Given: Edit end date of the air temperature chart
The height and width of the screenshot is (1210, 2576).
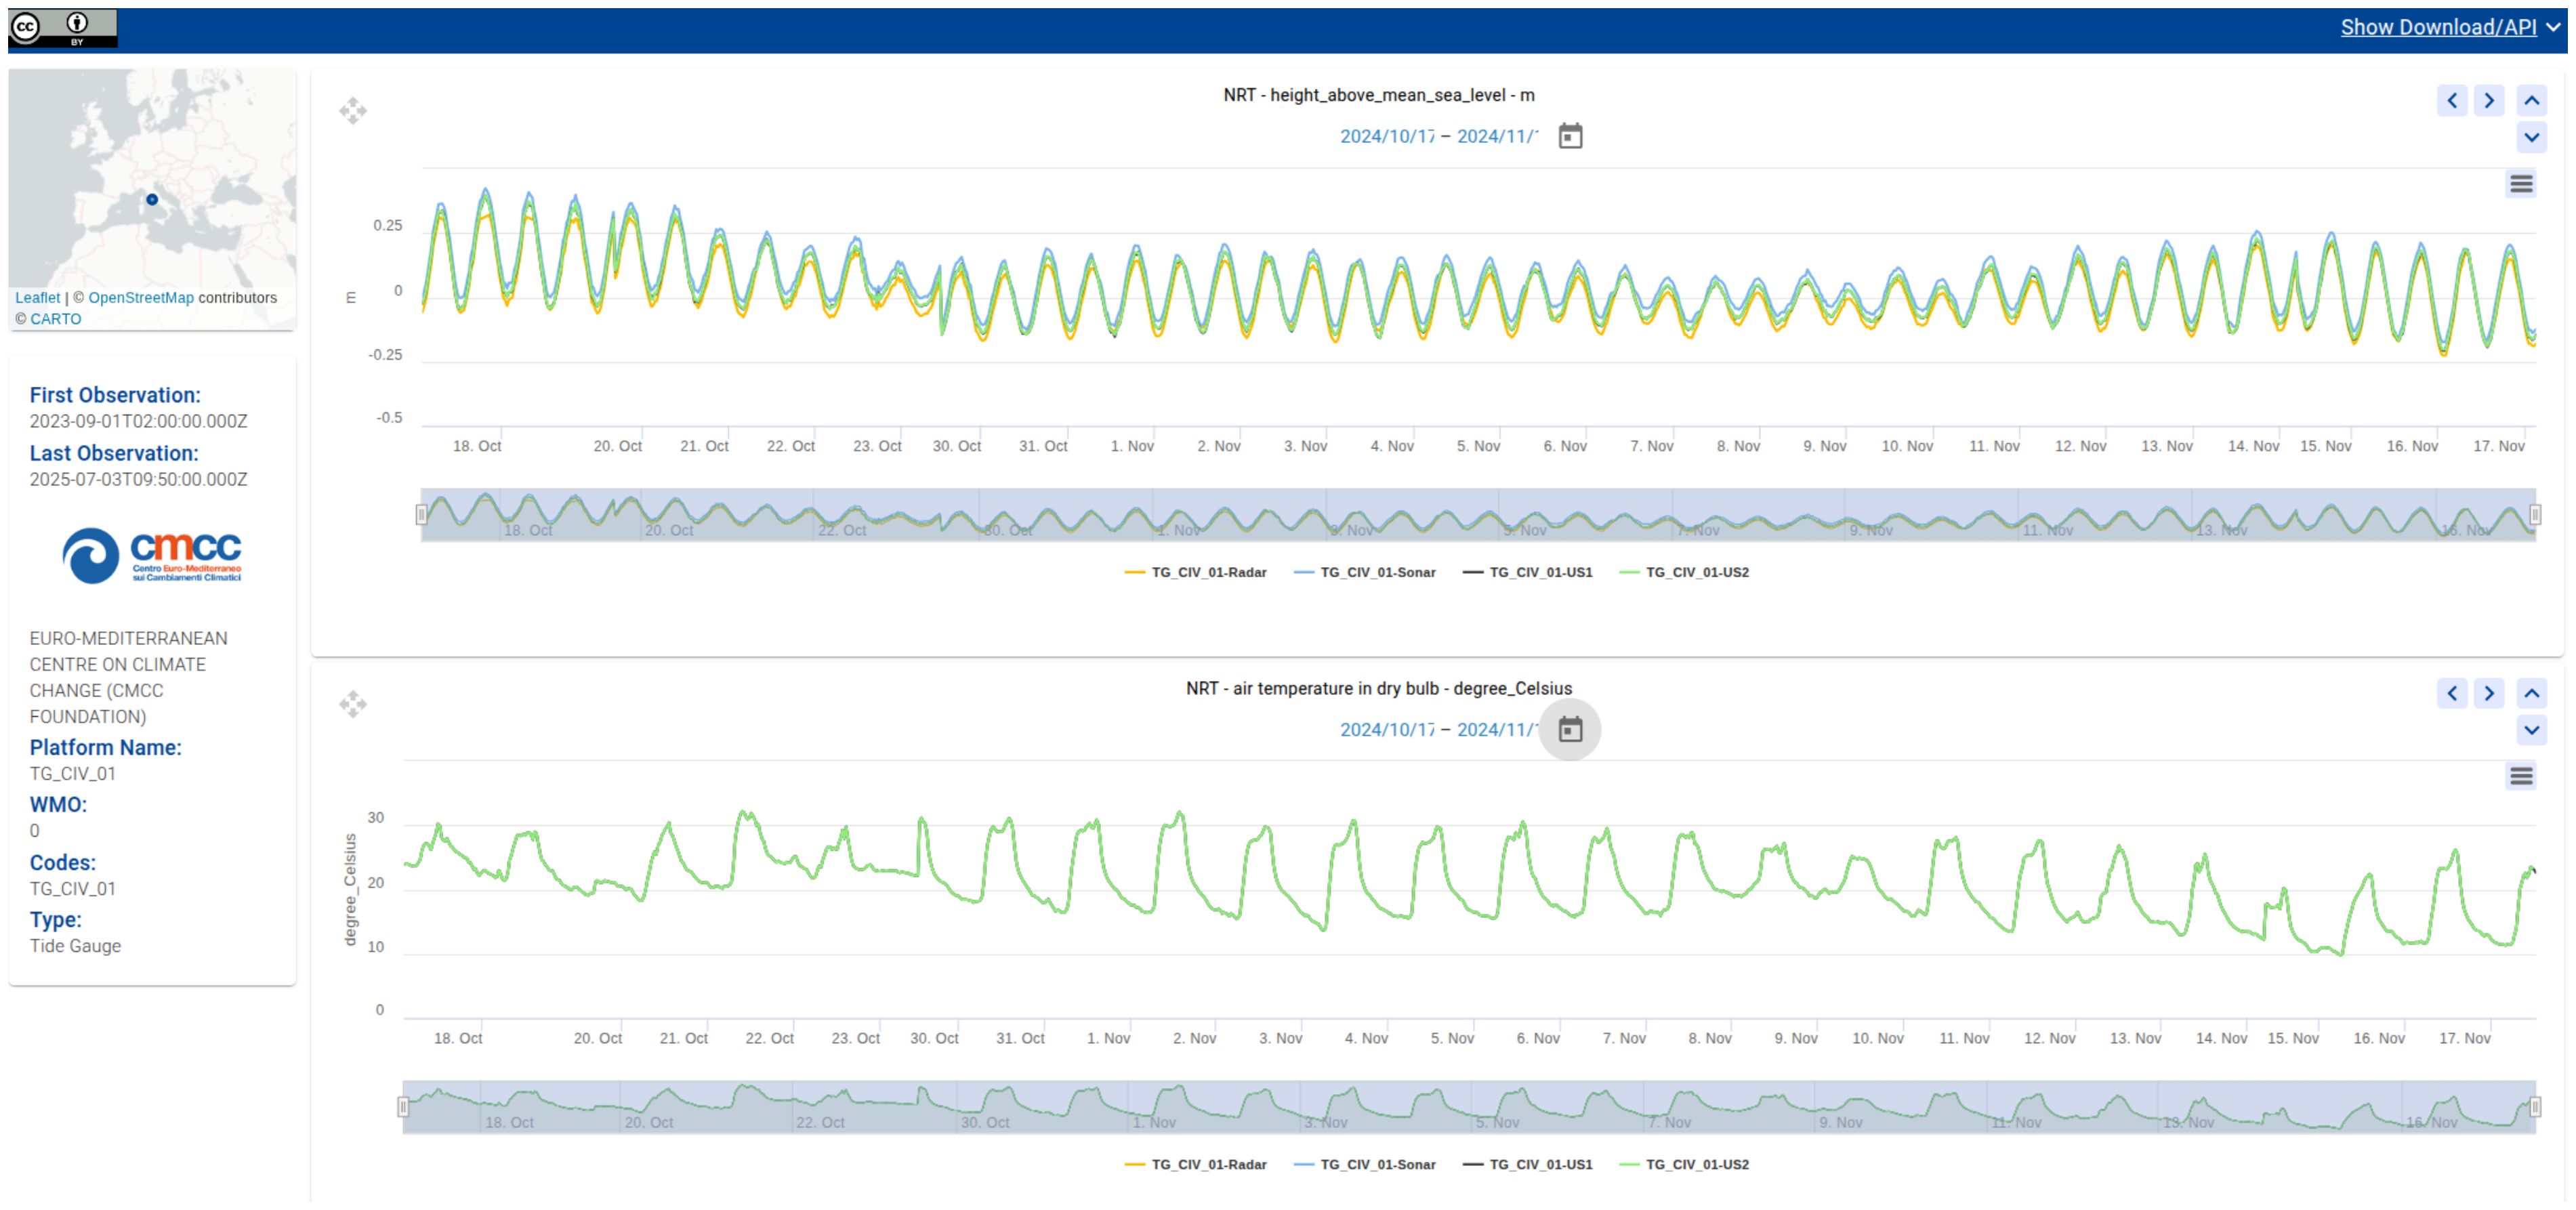Looking at the screenshot, I should [1497, 729].
